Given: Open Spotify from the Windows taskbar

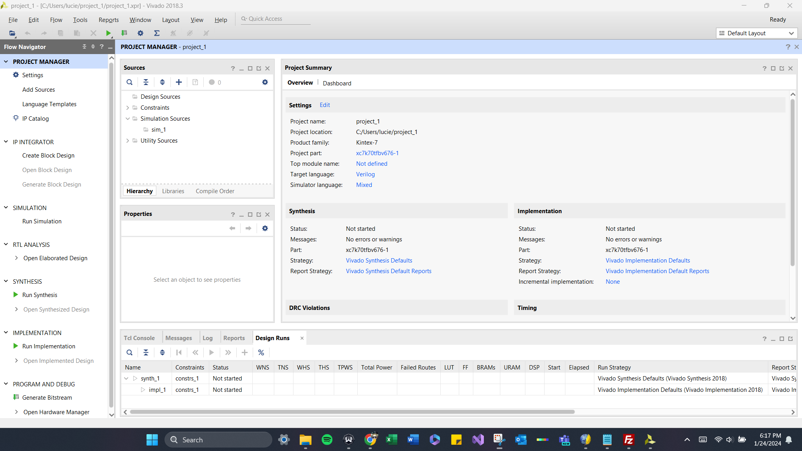Looking at the screenshot, I should click(x=327, y=440).
